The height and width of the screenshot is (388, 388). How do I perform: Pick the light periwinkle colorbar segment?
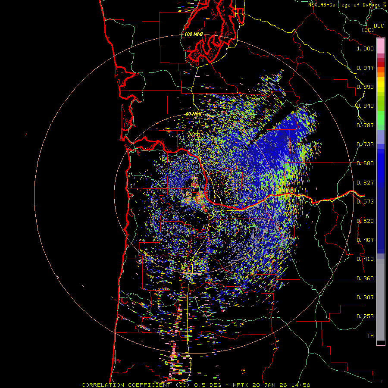coord(381,137)
